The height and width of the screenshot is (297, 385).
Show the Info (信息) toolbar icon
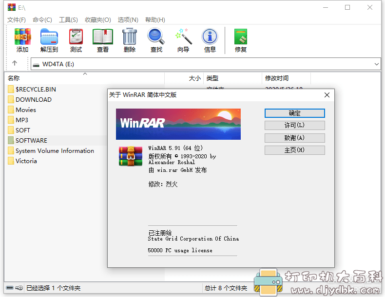coord(210,37)
